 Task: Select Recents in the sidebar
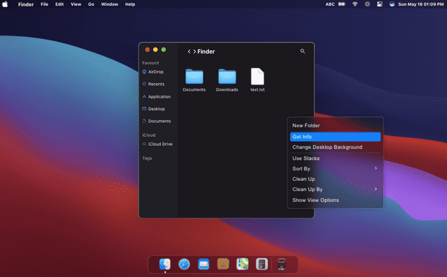(156, 84)
